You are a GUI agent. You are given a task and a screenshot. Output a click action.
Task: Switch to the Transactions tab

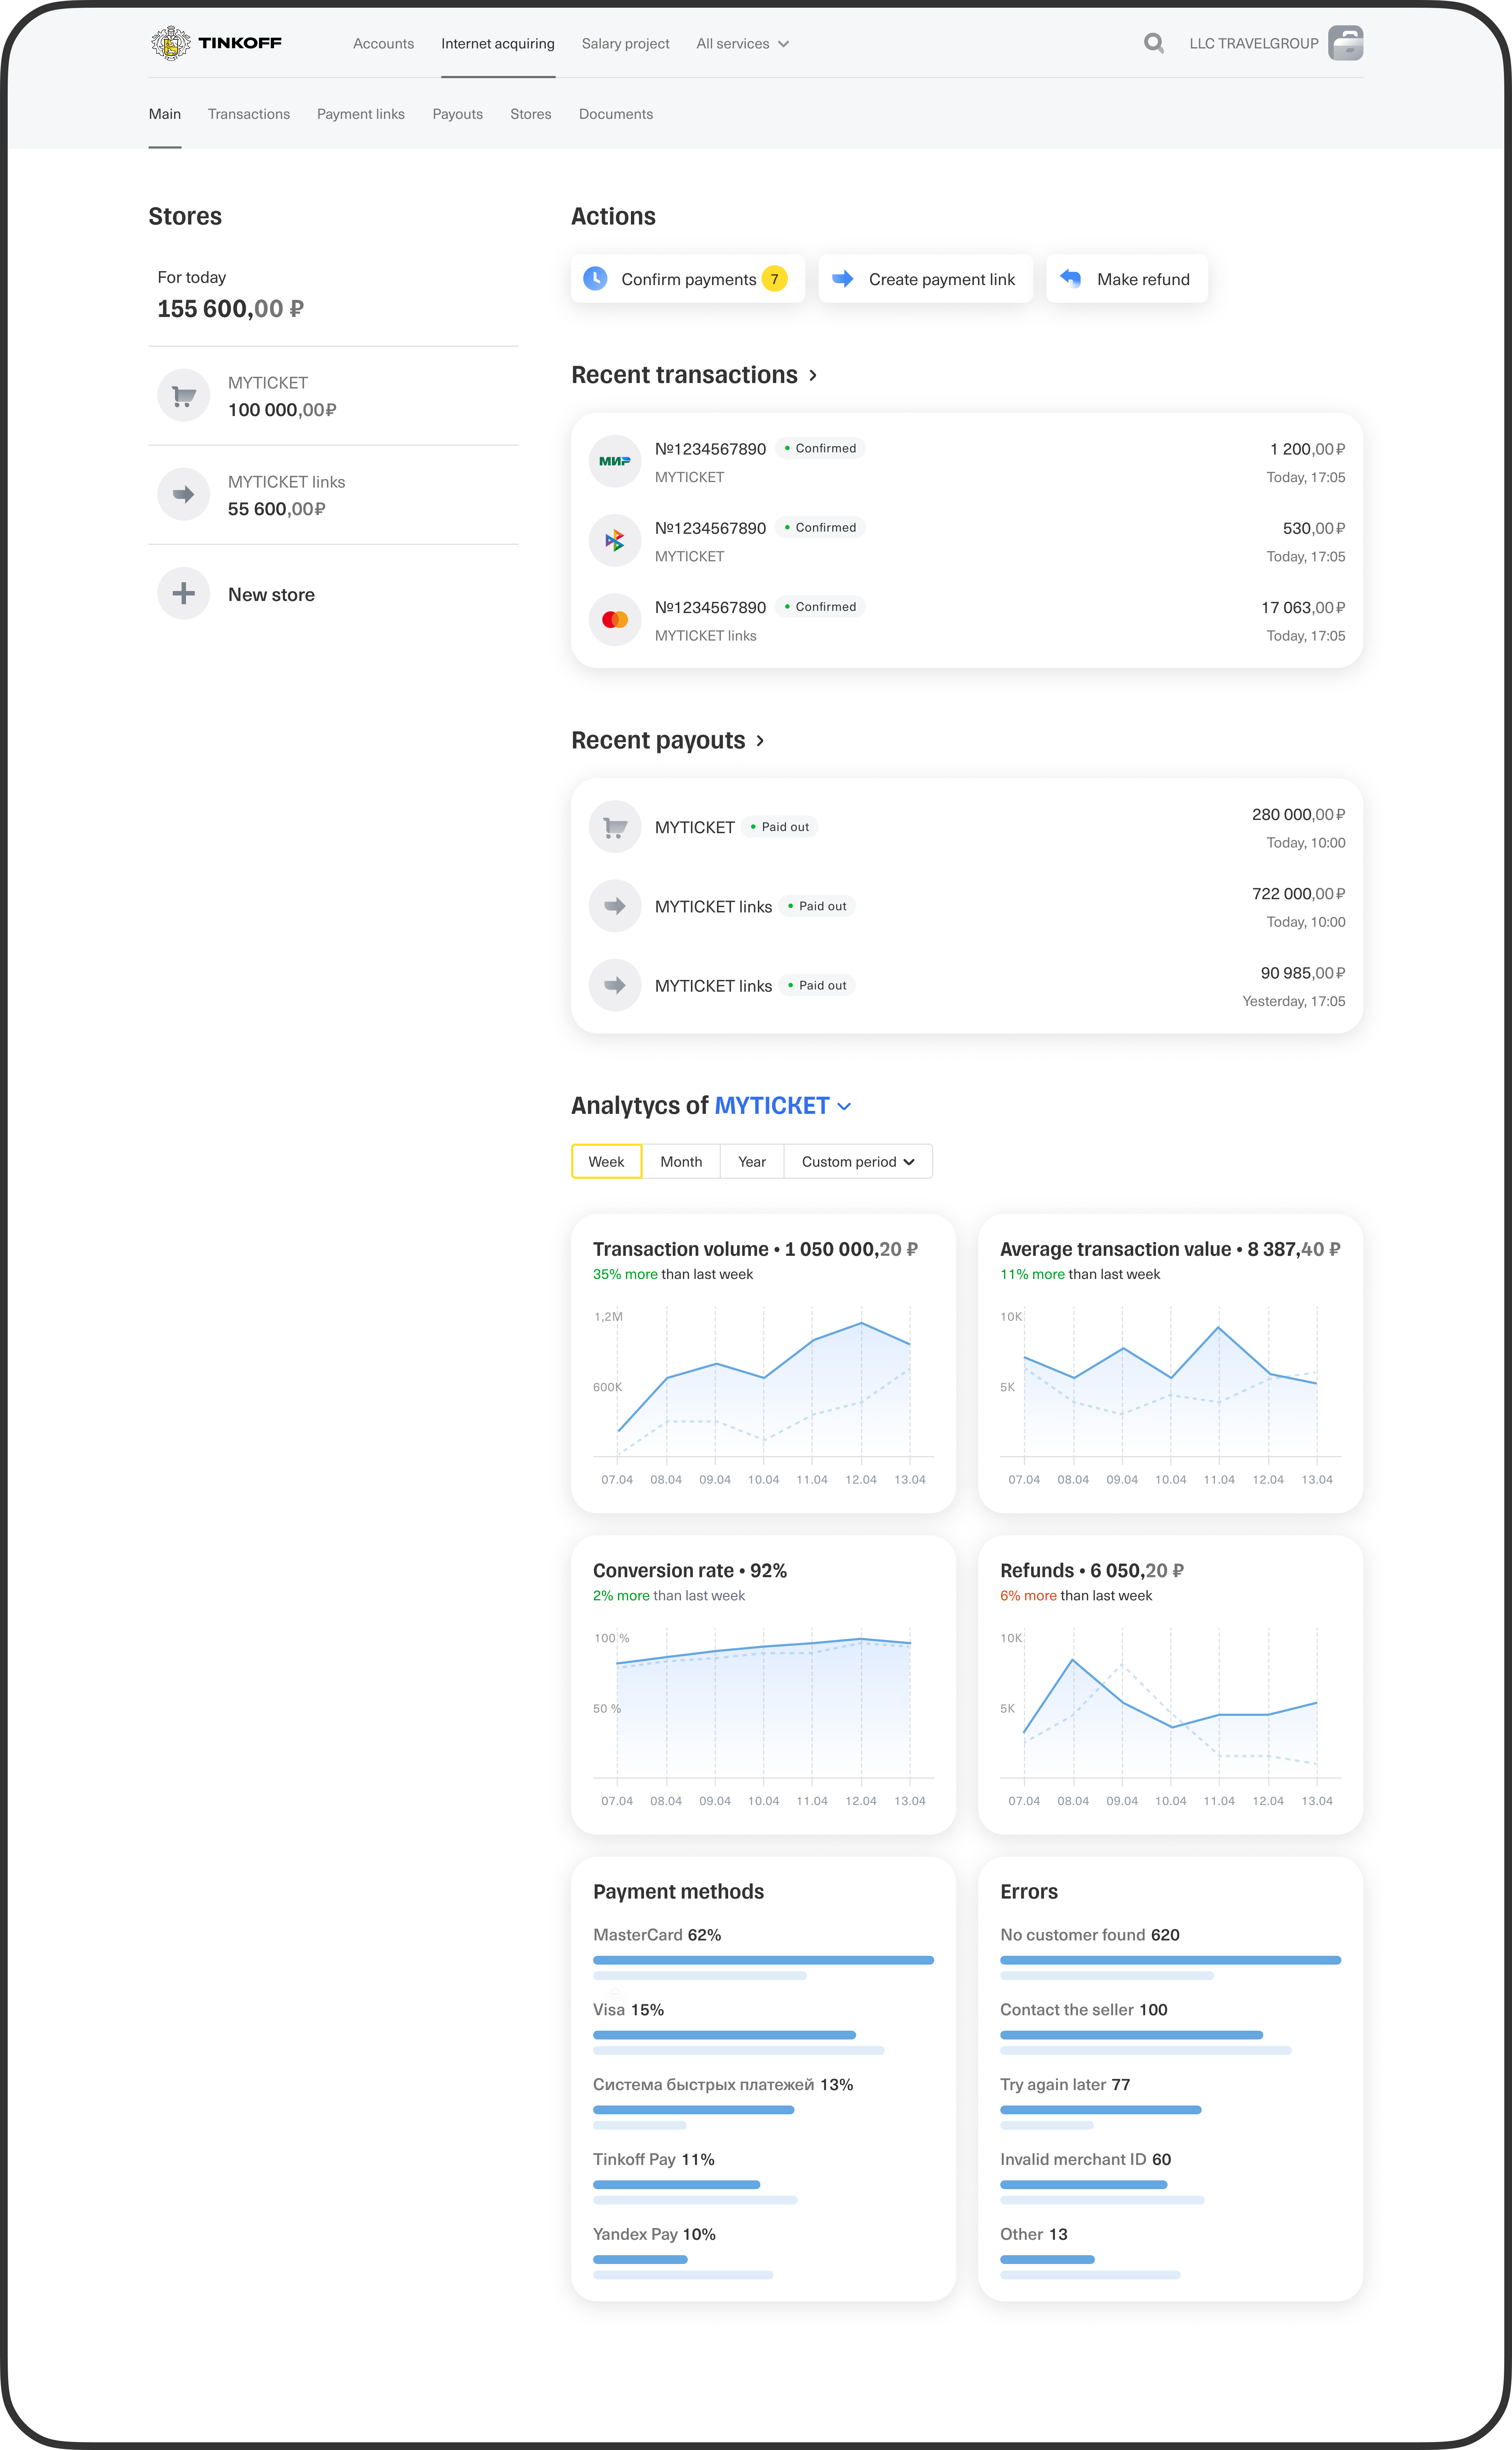(x=249, y=114)
